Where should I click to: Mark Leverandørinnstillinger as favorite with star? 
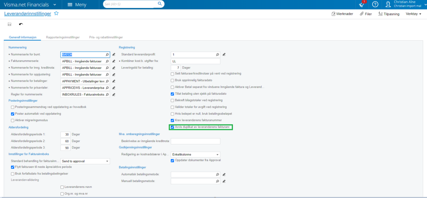(x=56, y=13)
